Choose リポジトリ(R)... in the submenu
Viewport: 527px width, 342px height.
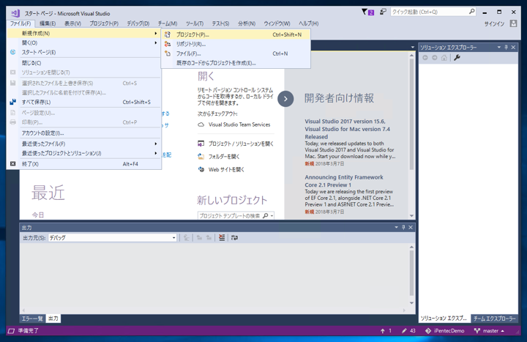point(236,44)
